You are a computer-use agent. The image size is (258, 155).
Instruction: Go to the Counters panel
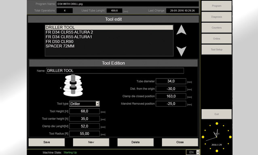tap(216, 28)
